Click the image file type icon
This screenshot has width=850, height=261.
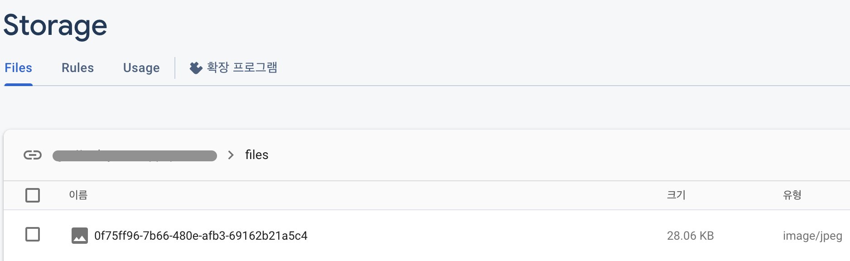(x=80, y=236)
